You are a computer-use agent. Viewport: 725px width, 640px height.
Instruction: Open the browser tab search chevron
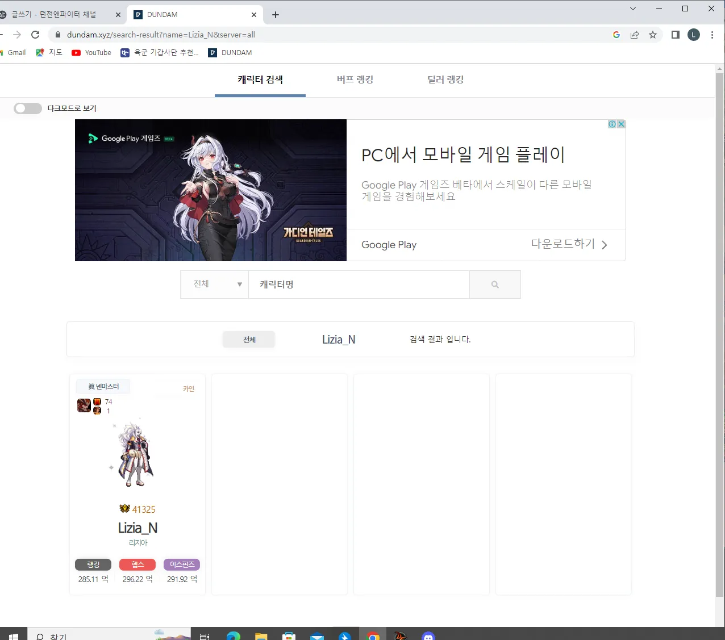pyautogui.click(x=632, y=10)
